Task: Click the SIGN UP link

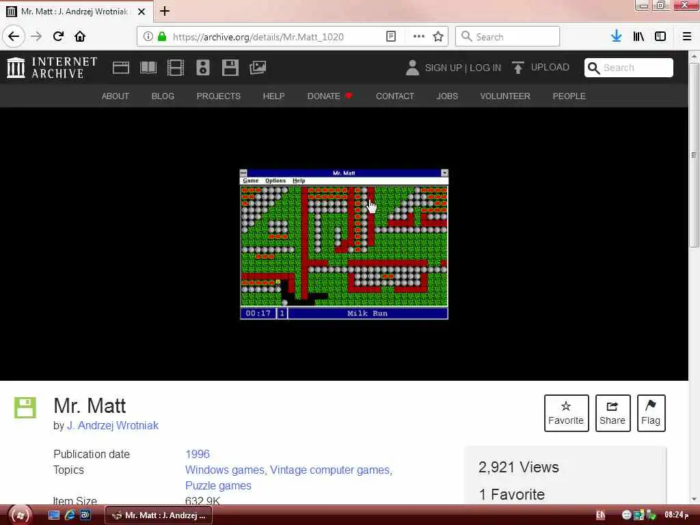Action: pyautogui.click(x=443, y=68)
